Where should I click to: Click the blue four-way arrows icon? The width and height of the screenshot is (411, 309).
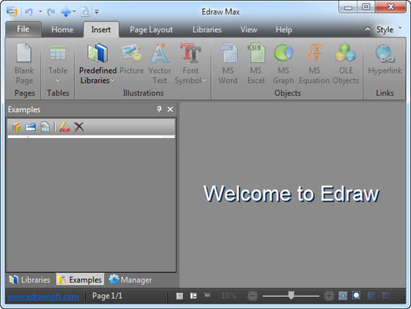pyautogui.click(x=65, y=12)
